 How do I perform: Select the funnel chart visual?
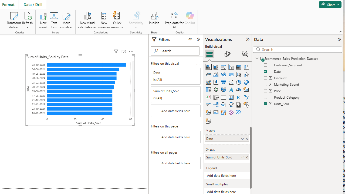pyautogui.click(x=223, y=82)
